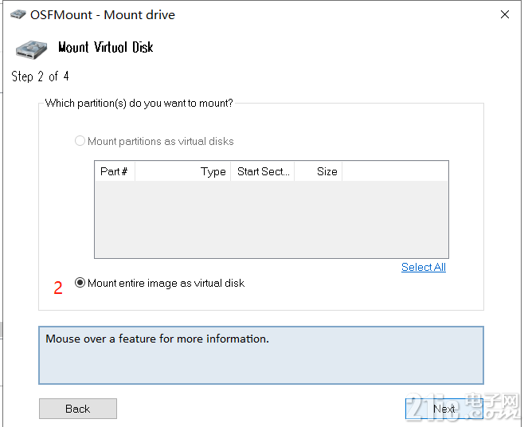Go Back to the previous step
Image resolution: width=528 pixels, height=427 pixels.
[78, 409]
